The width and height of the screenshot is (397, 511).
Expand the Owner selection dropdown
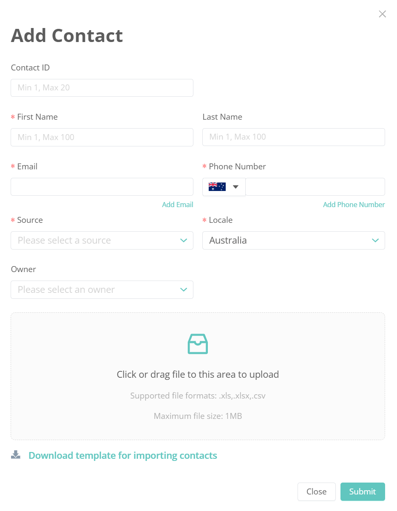(x=102, y=289)
